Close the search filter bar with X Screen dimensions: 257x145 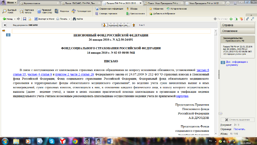click(x=5, y=25)
